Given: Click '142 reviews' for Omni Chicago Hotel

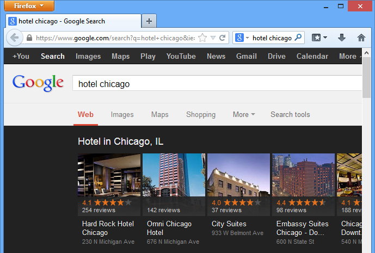Looking at the screenshot, I should click(x=163, y=210).
